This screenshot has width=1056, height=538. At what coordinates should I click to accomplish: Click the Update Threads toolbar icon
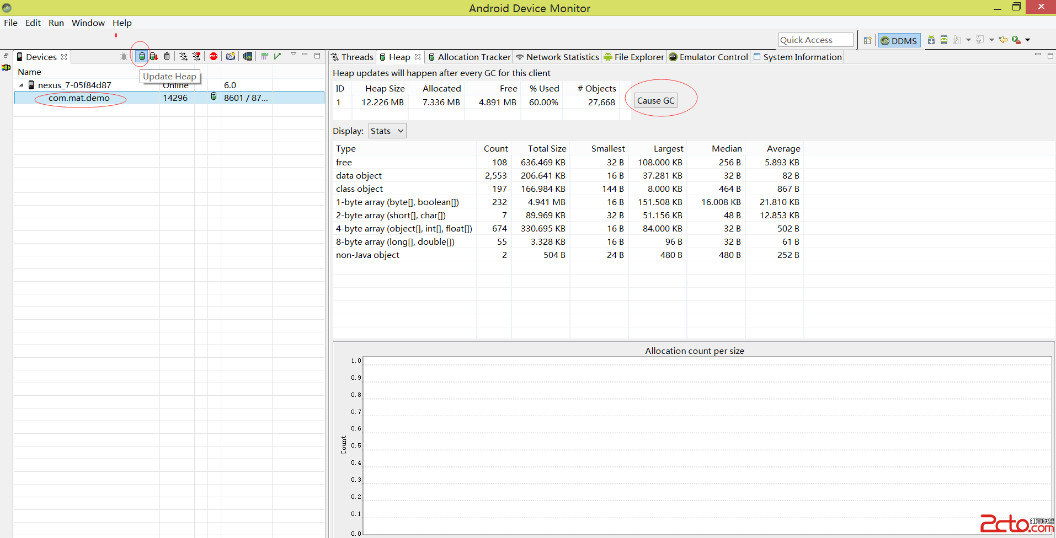183,56
